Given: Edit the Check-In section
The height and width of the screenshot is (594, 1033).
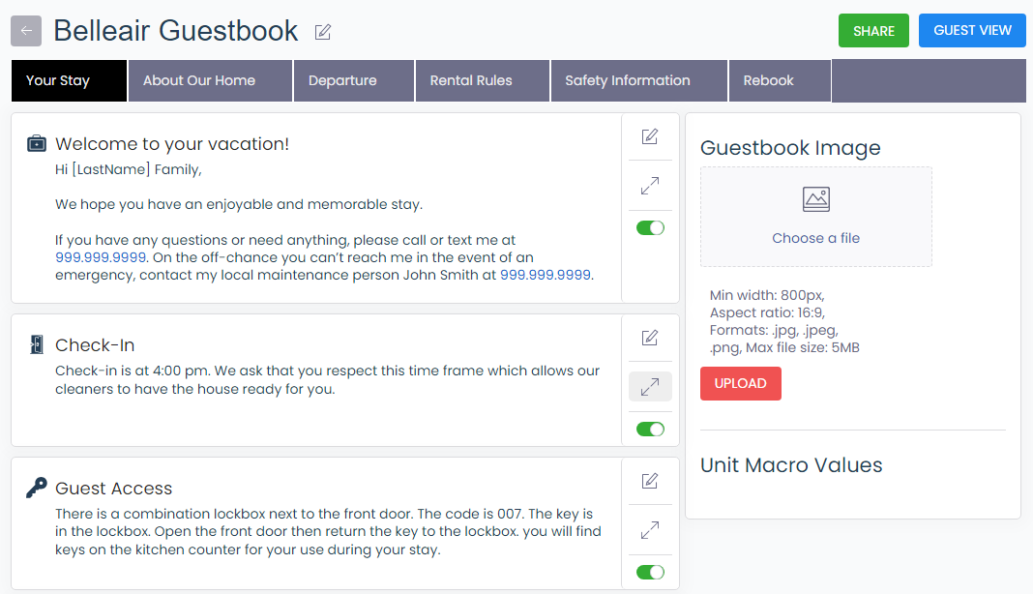Looking at the screenshot, I should [x=650, y=338].
